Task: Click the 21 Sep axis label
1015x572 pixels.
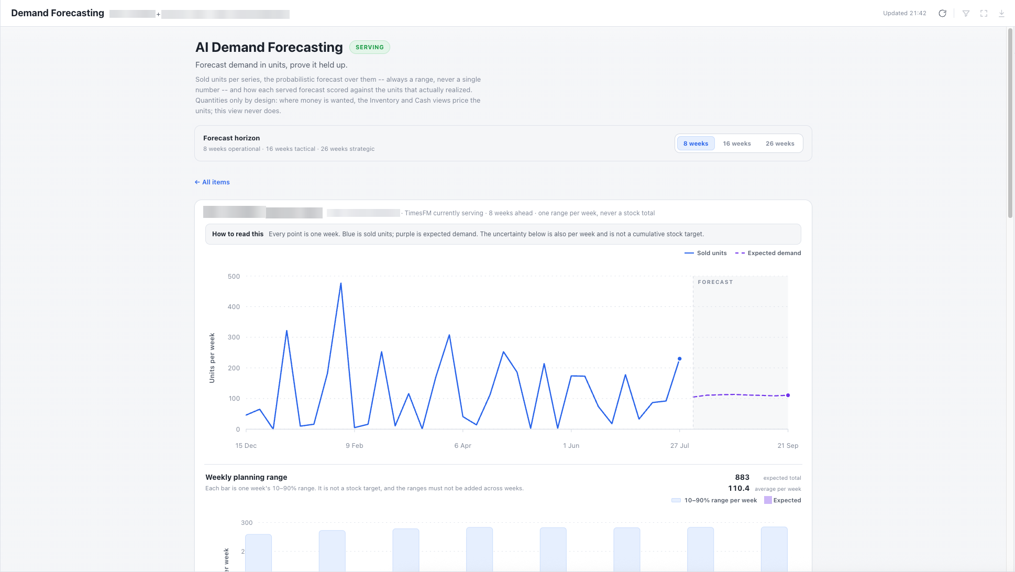Action: (788, 446)
